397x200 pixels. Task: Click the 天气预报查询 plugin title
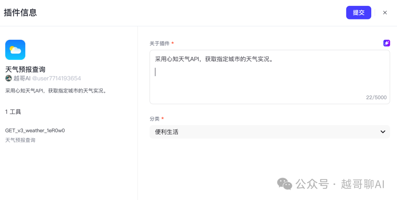(25, 69)
